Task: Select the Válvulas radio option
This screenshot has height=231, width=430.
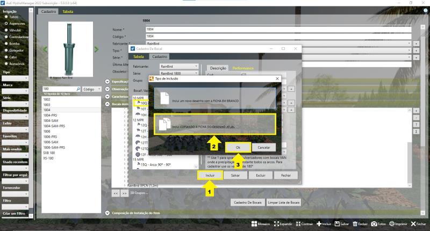Action: click(6, 30)
